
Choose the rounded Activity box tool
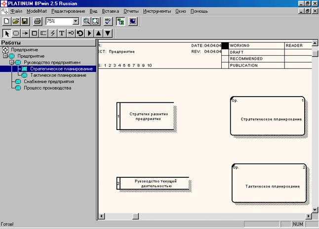tap(16, 33)
